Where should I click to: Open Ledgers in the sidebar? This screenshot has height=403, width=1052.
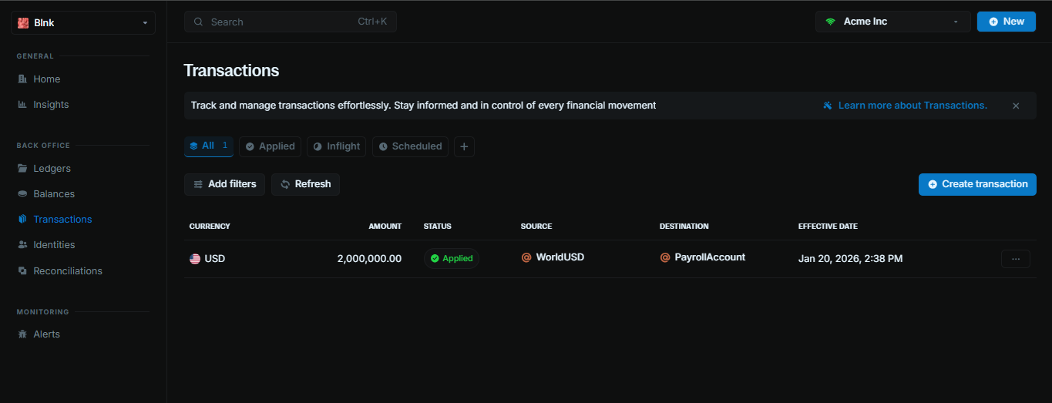click(x=52, y=168)
